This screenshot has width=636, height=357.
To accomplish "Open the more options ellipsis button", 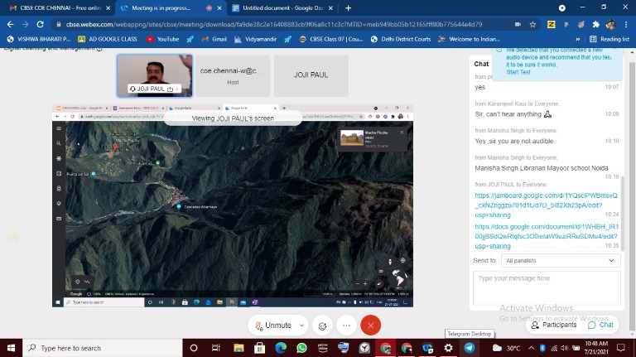I will [346, 326].
